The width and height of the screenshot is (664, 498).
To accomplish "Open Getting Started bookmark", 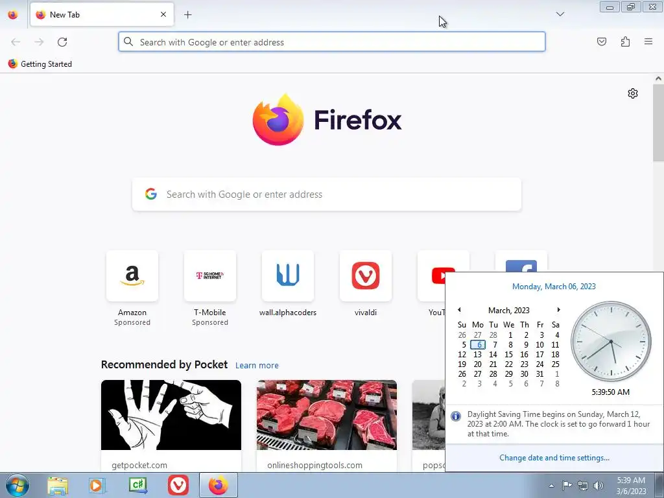I will (40, 64).
